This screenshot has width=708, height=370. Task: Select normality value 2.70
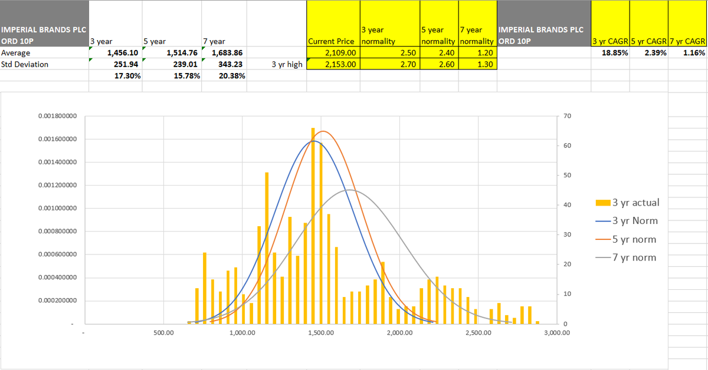click(x=389, y=64)
